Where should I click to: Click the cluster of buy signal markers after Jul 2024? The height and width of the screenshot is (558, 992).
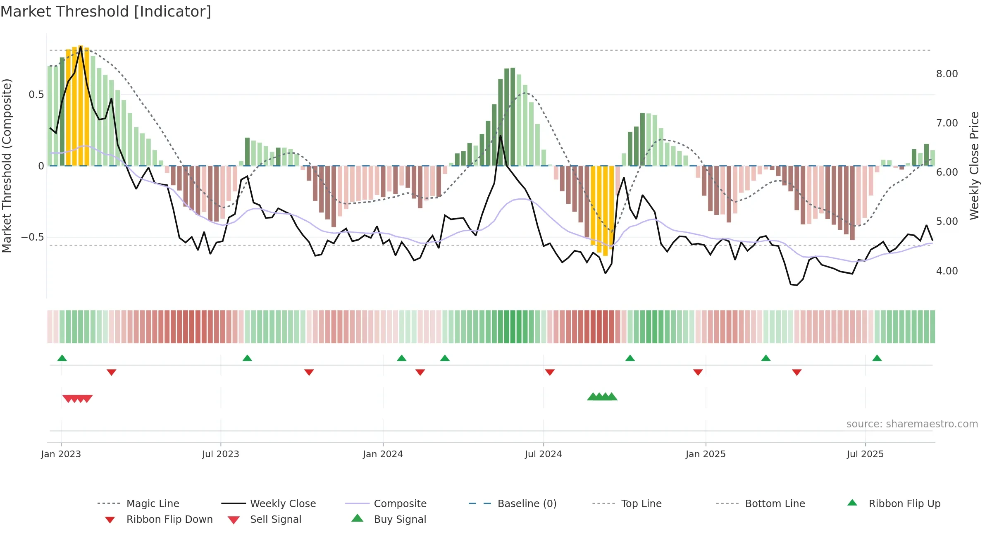(602, 396)
